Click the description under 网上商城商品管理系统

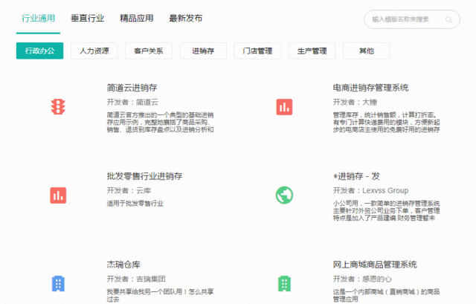[386, 295]
